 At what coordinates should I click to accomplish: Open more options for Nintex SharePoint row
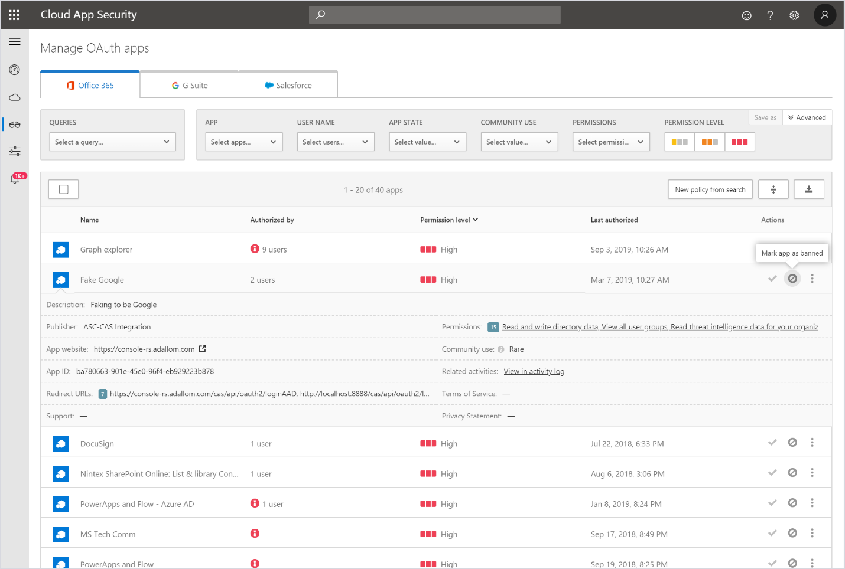click(812, 473)
